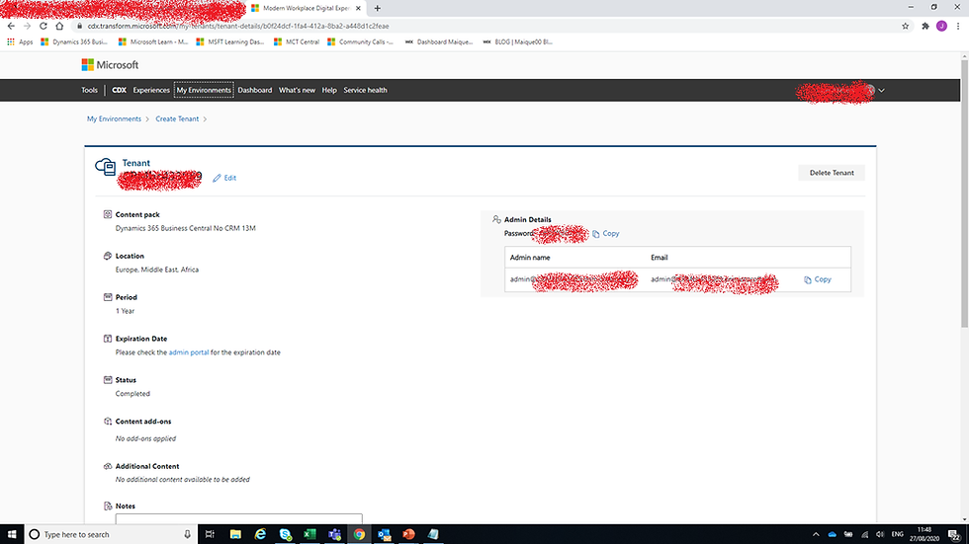The width and height of the screenshot is (969, 544).
Task: Open BLOG | Maique00 bookmark
Action: pos(518,41)
